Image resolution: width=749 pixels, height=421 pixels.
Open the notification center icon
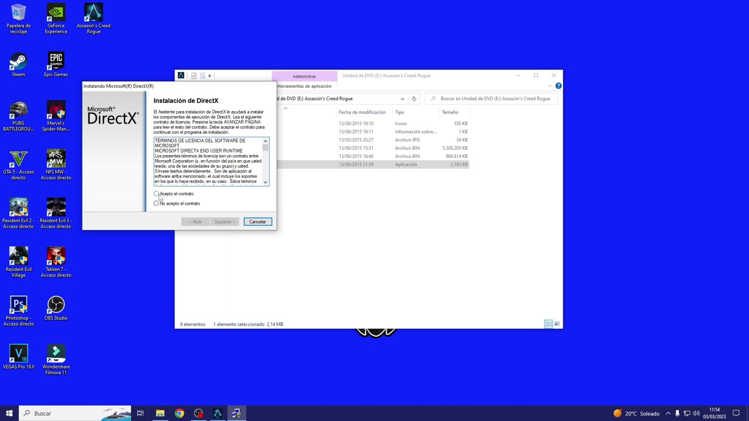click(x=736, y=413)
